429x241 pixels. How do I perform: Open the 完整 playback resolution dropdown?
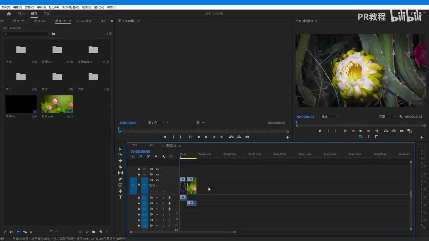point(387,117)
